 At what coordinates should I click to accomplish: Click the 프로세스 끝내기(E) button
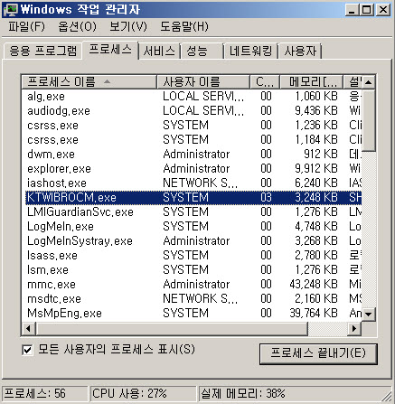[x=318, y=353]
